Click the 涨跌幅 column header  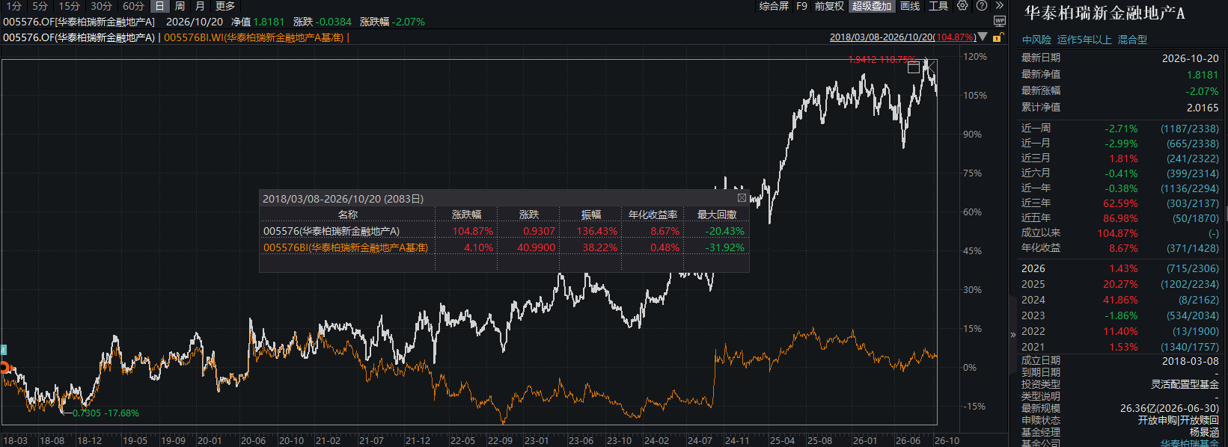(x=466, y=215)
